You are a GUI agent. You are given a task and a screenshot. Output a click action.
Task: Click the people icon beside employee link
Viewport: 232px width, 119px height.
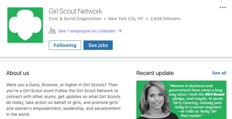pyautogui.click(x=52, y=31)
